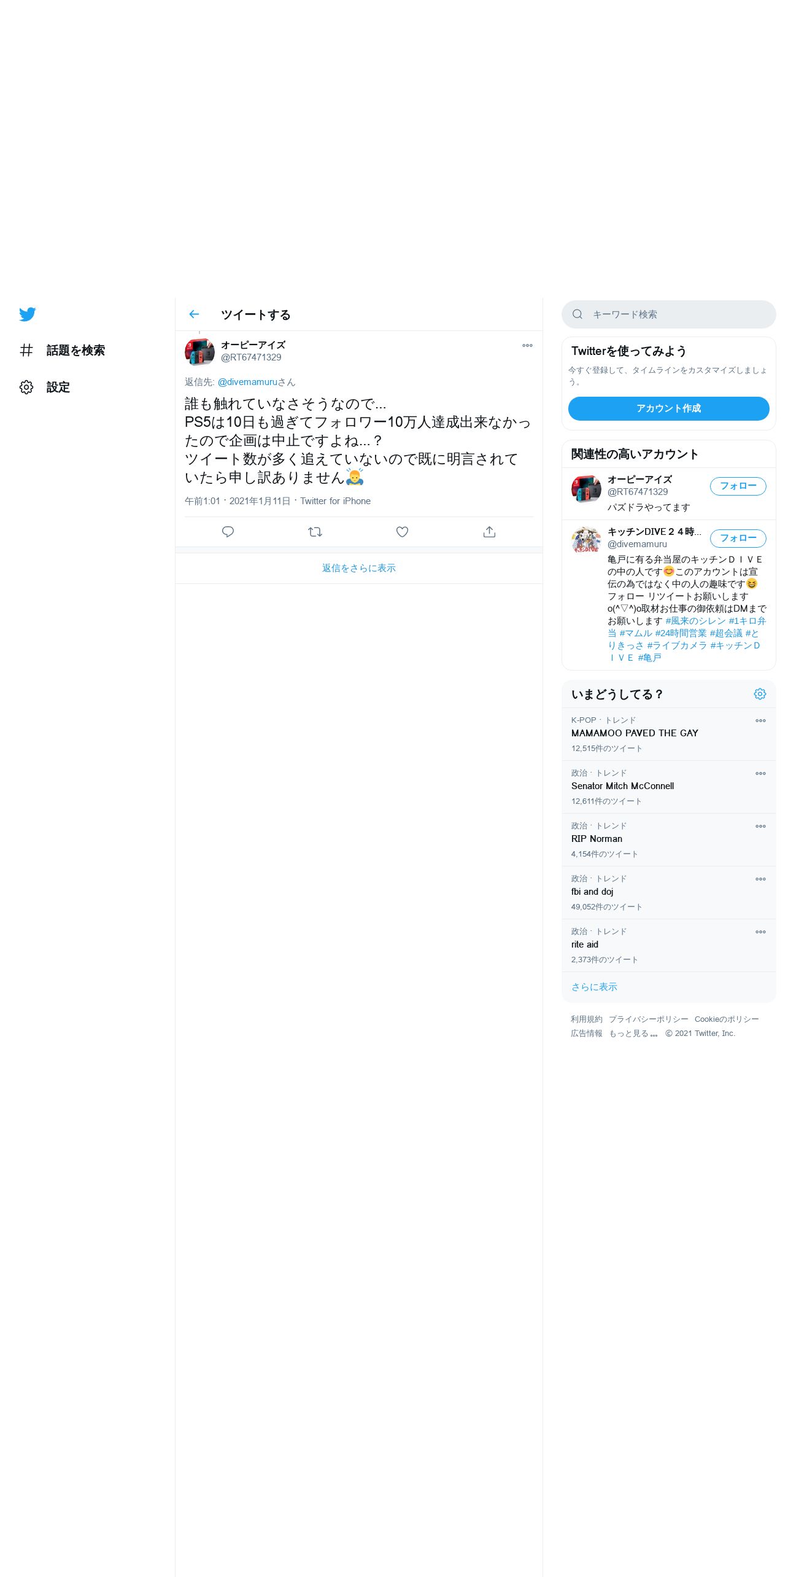This screenshot has height=1577, width=788.
Task: Open more options for rite aid trend
Action: coord(760,932)
